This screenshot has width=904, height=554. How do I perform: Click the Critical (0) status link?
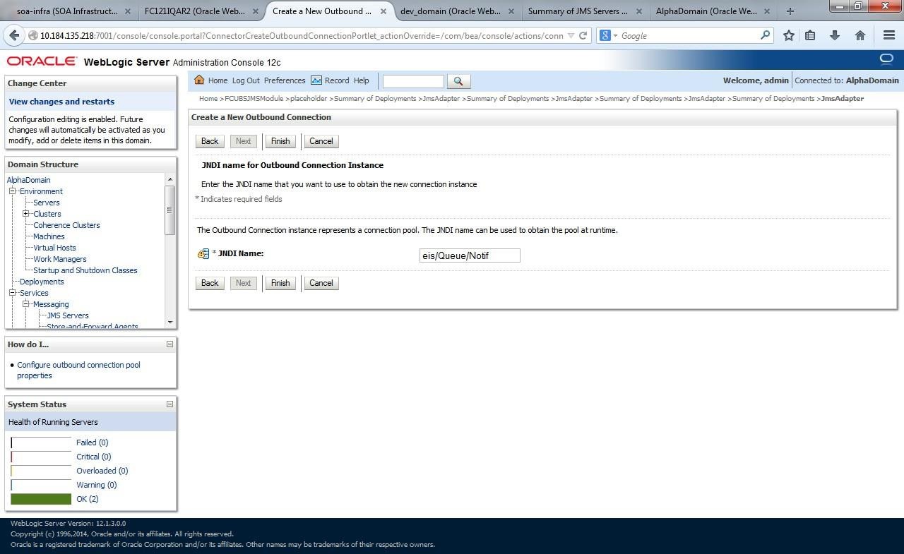tap(93, 457)
